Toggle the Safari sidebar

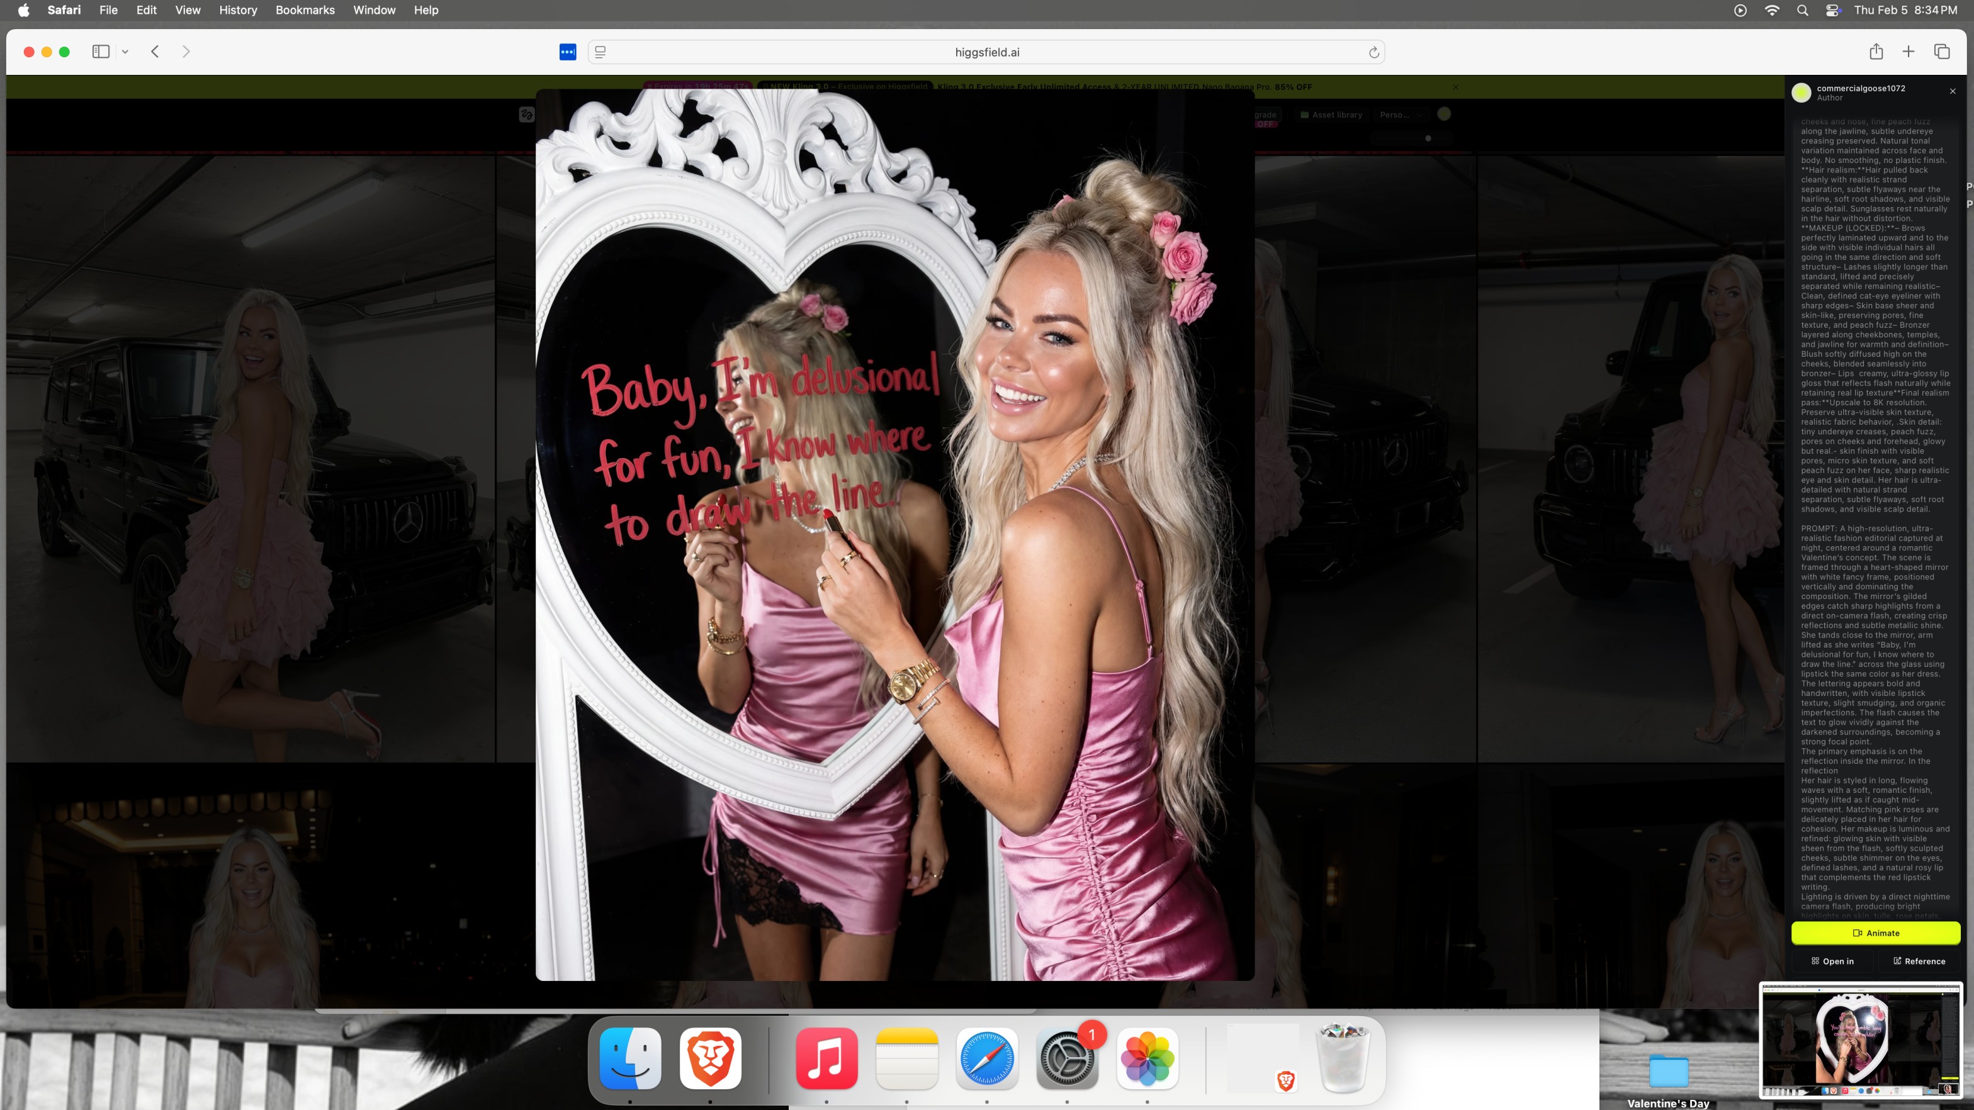click(100, 52)
